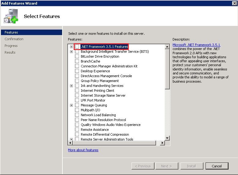Click the features list scroll up arrow
Screen dimensions: 238x175
pos(167,47)
